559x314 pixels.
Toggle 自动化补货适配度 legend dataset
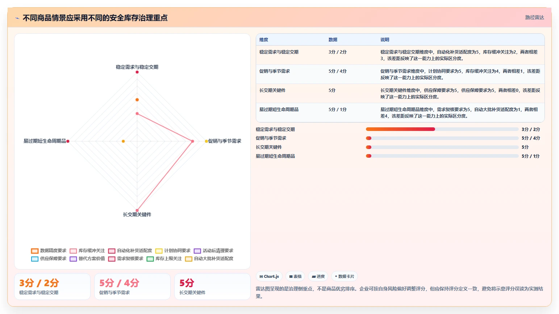[x=130, y=251]
